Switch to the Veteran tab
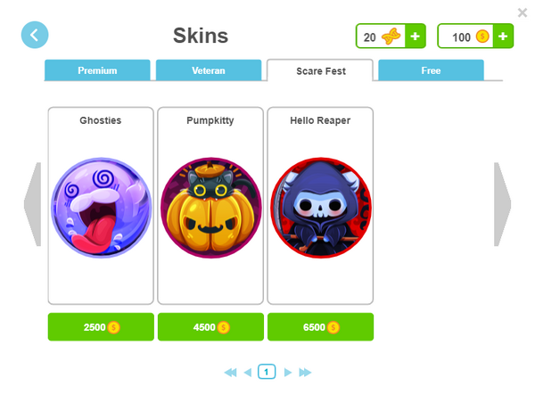Screen dimensions: 535x394 coord(209,70)
